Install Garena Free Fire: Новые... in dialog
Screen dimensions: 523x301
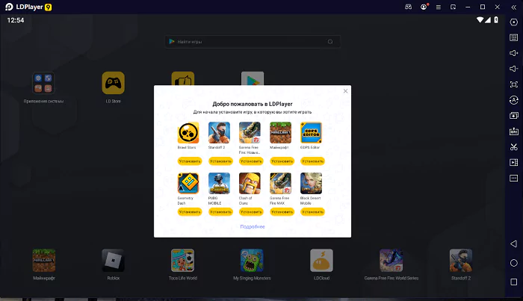point(251,161)
